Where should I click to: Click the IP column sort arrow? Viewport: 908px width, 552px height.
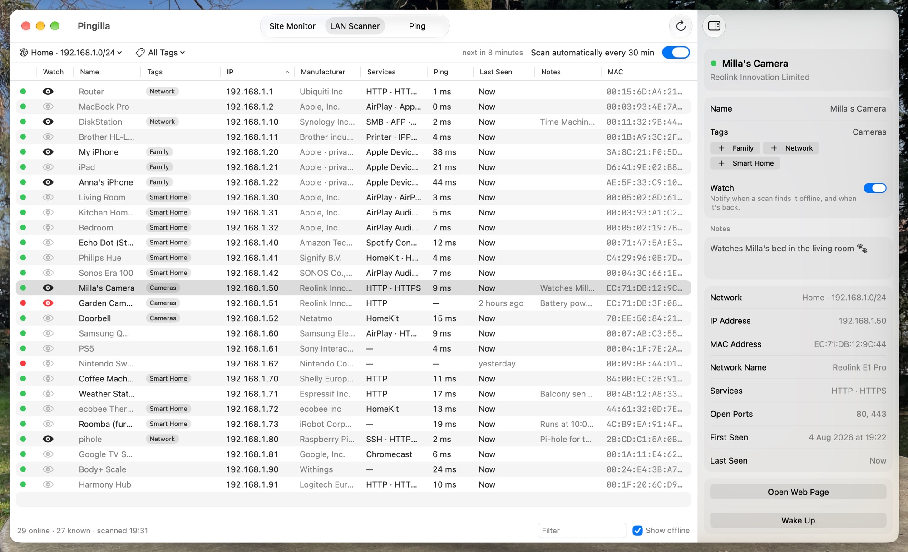pyautogui.click(x=287, y=72)
